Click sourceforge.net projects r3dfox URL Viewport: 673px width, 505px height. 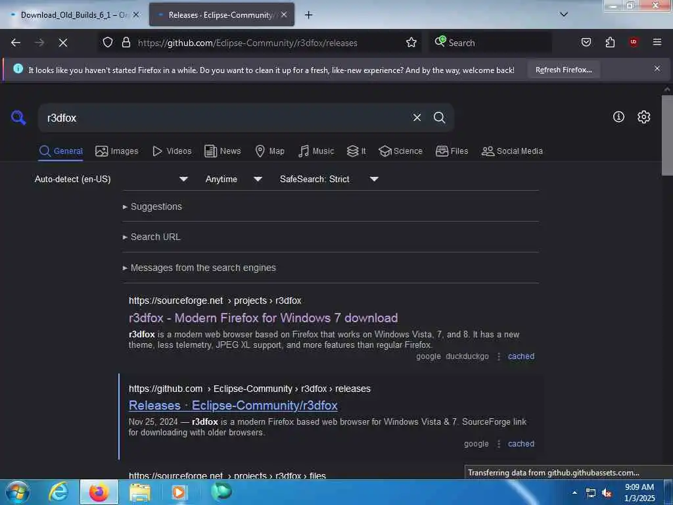[215, 301]
